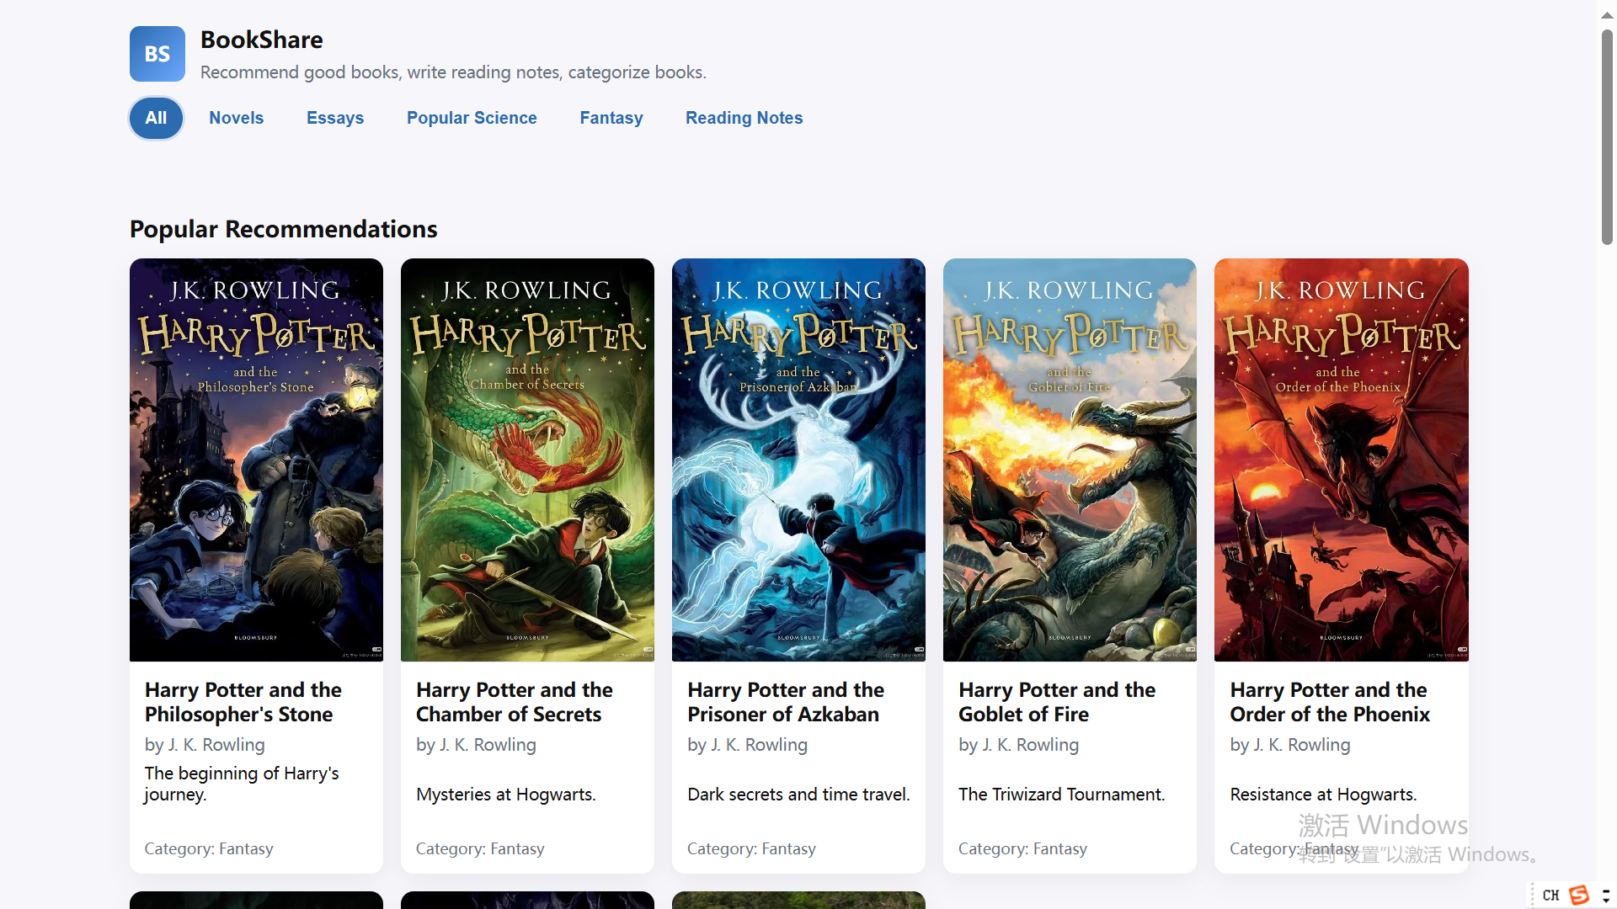Open the Essays category
Image resolution: width=1617 pixels, height=909 pixels.
(334, 118)
